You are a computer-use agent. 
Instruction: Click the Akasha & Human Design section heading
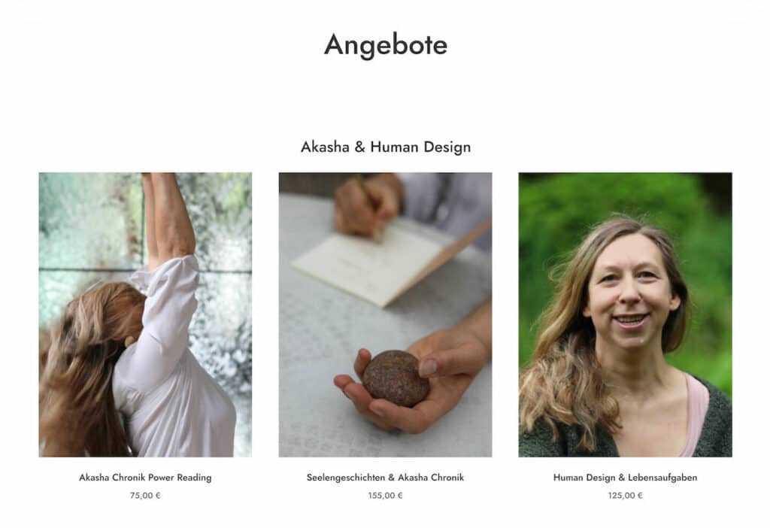point(386,147)
